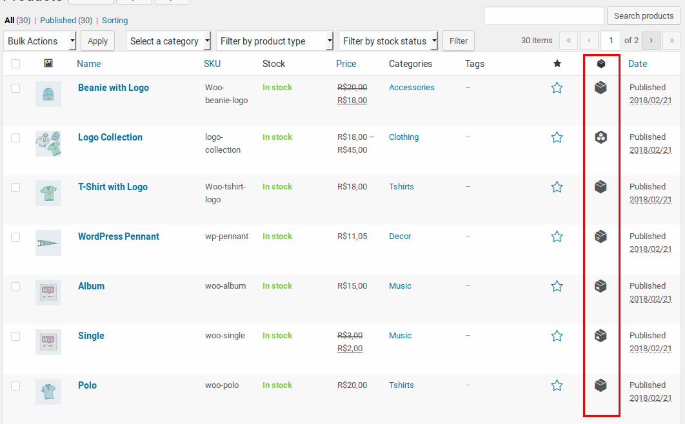Click the image column header icon
The width and height of the screenshot is (685, 424).
point(48,63)
